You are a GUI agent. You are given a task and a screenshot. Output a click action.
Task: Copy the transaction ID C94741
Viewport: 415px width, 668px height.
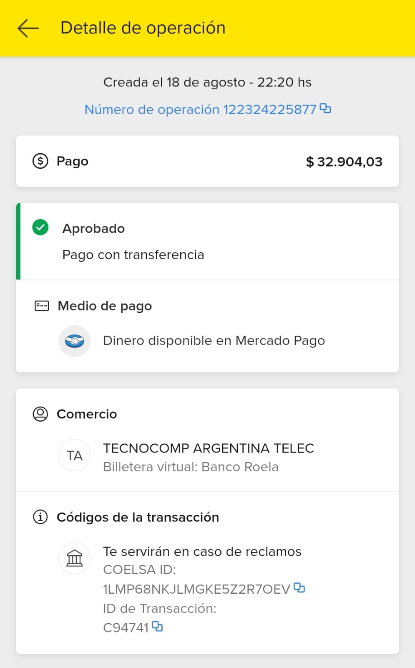[157, 626]
